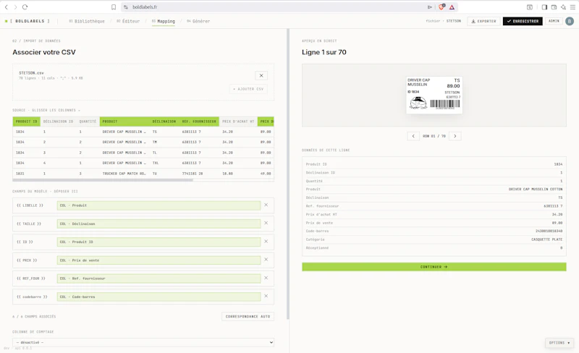Remove the STETSON.csv file

(261, 76)
